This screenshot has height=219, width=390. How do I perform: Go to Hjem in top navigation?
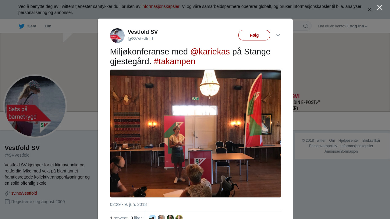31,26
